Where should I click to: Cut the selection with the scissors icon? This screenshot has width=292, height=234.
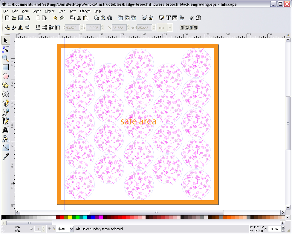[x=79, y=18]
